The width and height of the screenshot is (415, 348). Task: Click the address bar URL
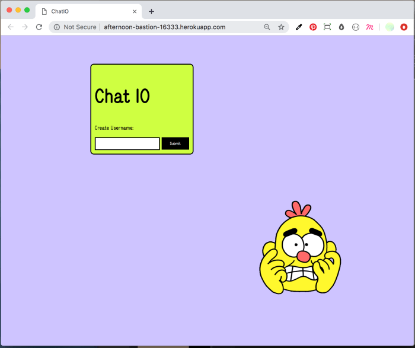[165, 27]
